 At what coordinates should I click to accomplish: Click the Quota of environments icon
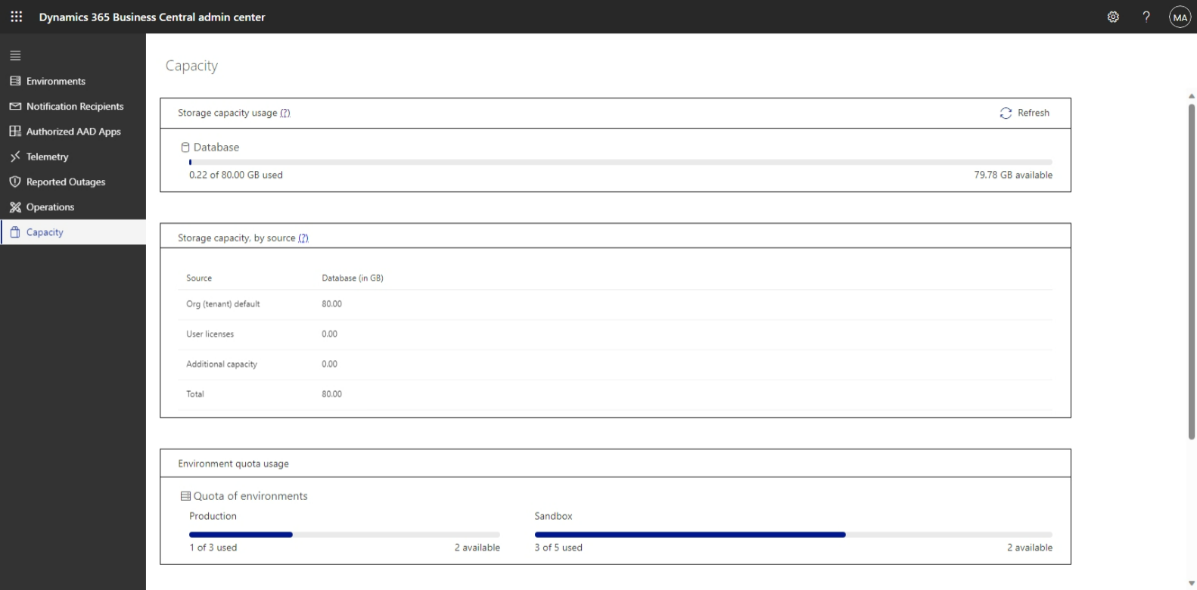click(x=185, y=496)
